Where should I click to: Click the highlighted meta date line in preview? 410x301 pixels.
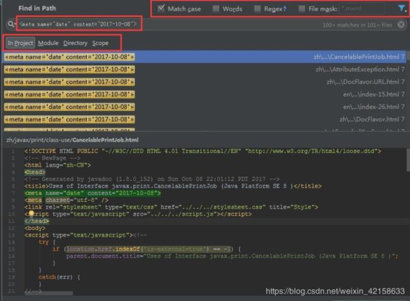(93, 193)
